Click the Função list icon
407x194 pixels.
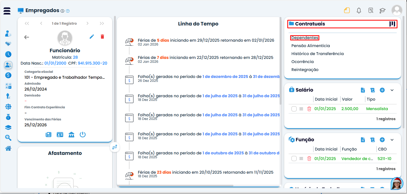pyautogui.click(x=372, y=140)
